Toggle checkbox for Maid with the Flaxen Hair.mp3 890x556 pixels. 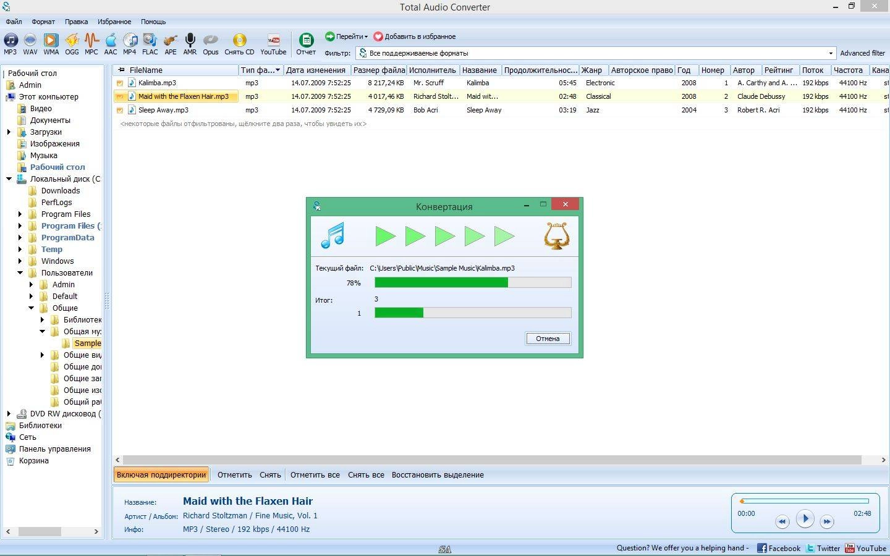(120, 96)
